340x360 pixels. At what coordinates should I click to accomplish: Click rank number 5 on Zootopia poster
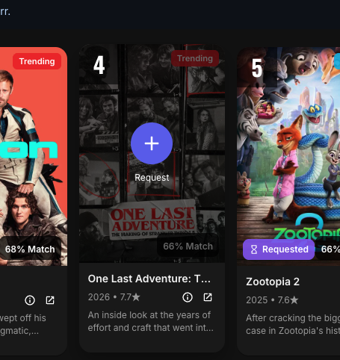(257, 68)
